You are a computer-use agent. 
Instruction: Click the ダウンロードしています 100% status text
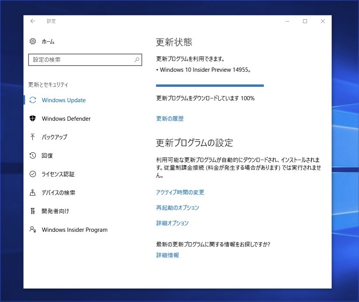[206, 98]
